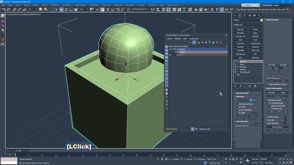Activate the Select and Move tool
The height and width of the screenshot is (165, 294).
(61, 9)
